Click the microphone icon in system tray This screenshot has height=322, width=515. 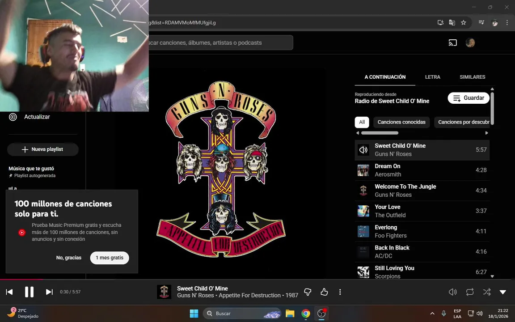click(444, 314)
